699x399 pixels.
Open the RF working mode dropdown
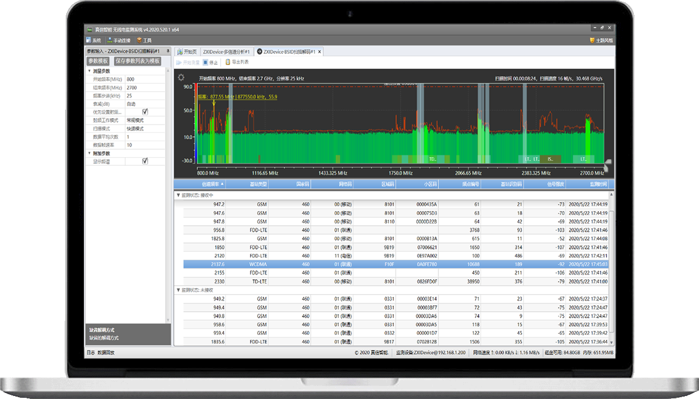145,120
